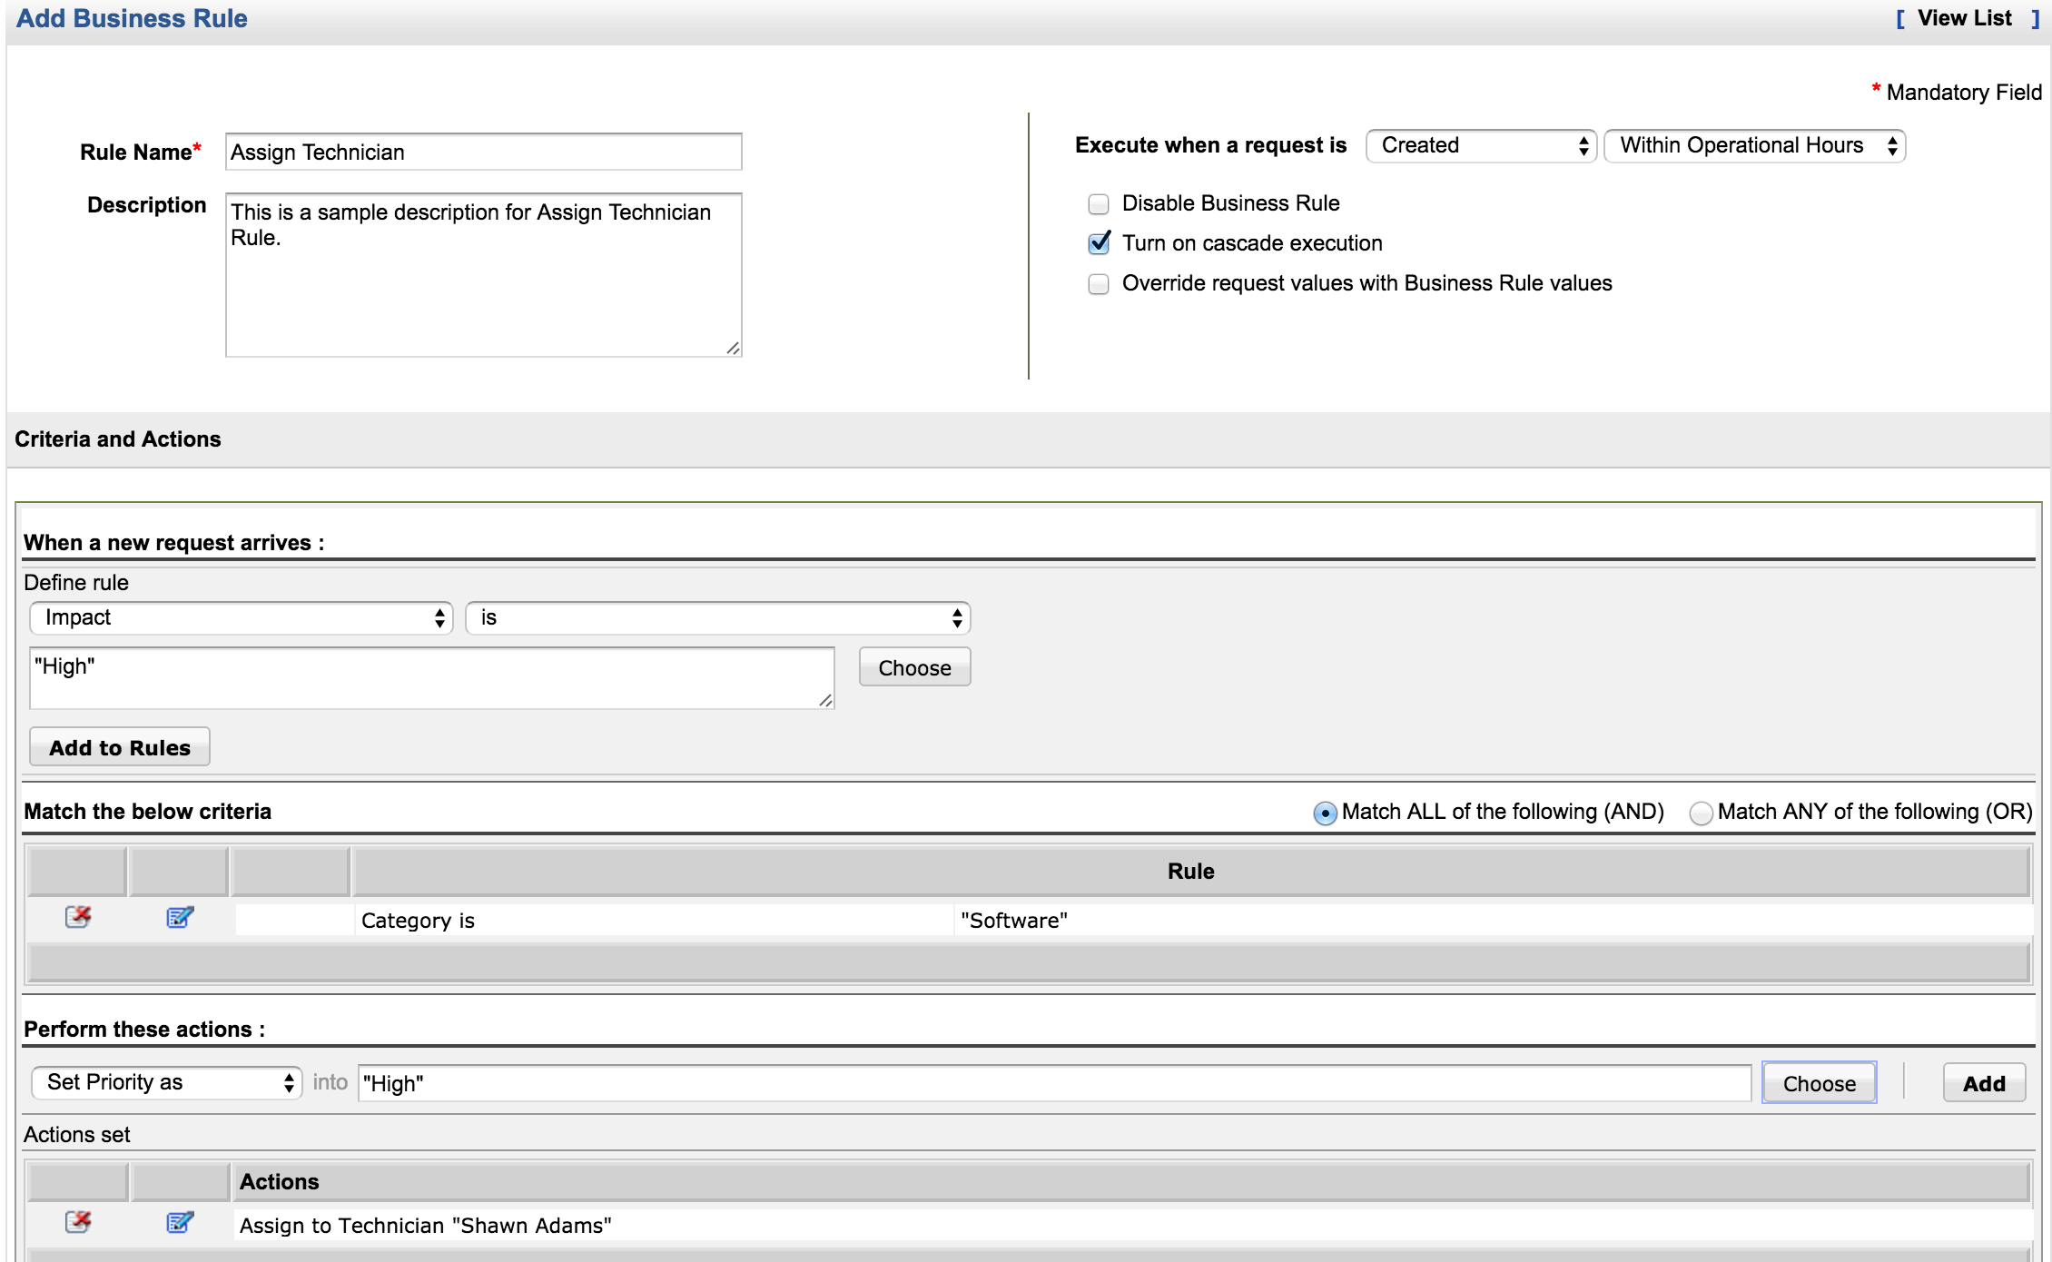This screenshot has height=1262, width=2052.
Task: Select Match ALL of the following (AND)
Action: tap(1325, 813)
